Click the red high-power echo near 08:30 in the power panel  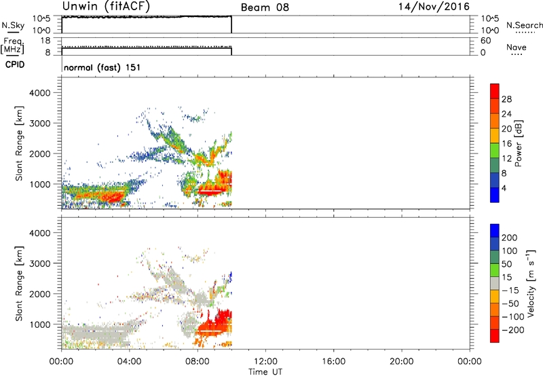tap(210, 190)
